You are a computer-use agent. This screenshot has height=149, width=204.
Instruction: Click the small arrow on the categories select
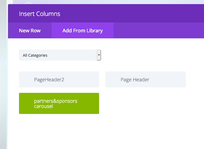pyautogui.click(x=99, y=55)
